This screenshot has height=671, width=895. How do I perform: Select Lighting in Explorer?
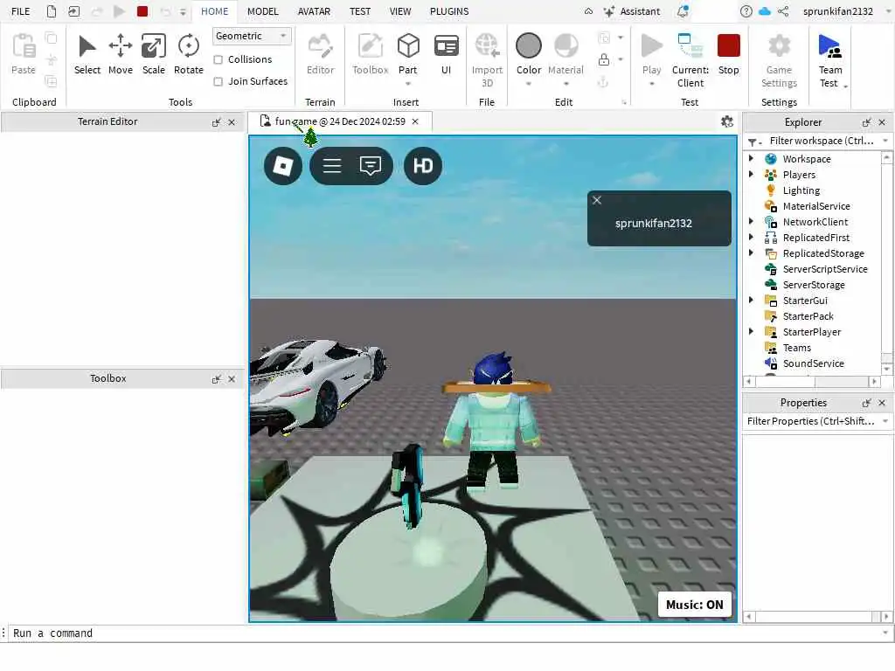pyautogui.click(x=801, y=190)
